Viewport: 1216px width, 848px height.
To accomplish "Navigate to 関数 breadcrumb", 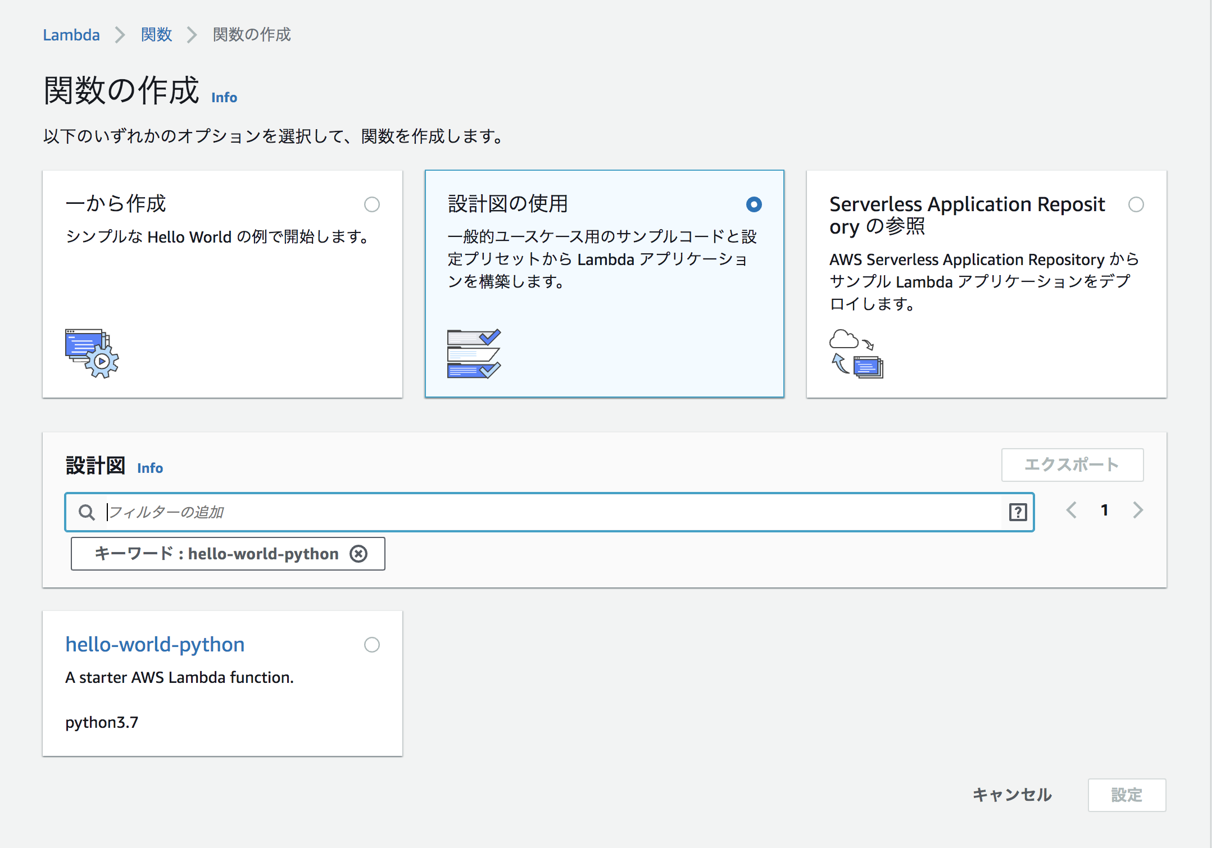I will [156, 35].
